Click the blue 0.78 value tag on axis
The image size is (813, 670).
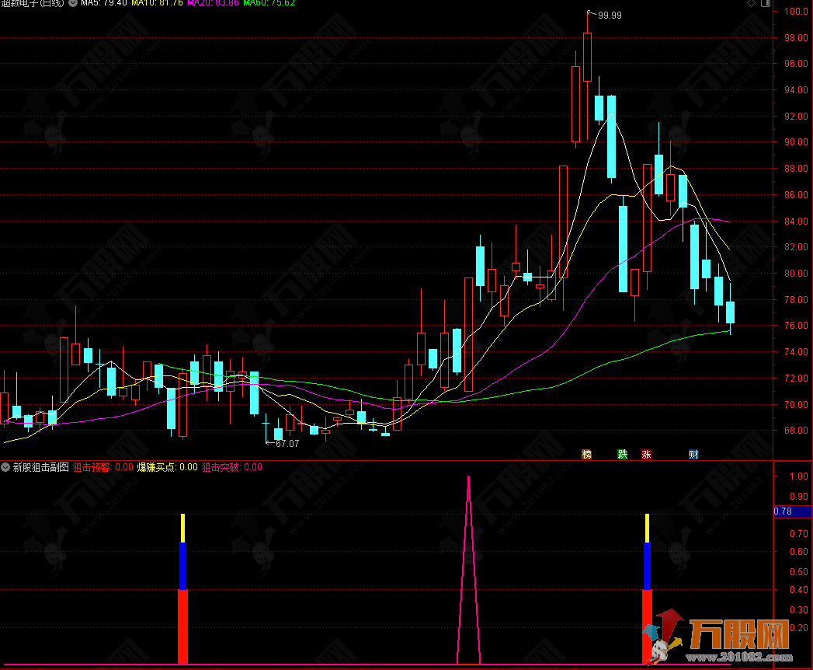783,511
